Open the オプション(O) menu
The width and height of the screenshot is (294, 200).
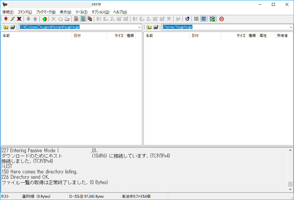coord(100,12)
